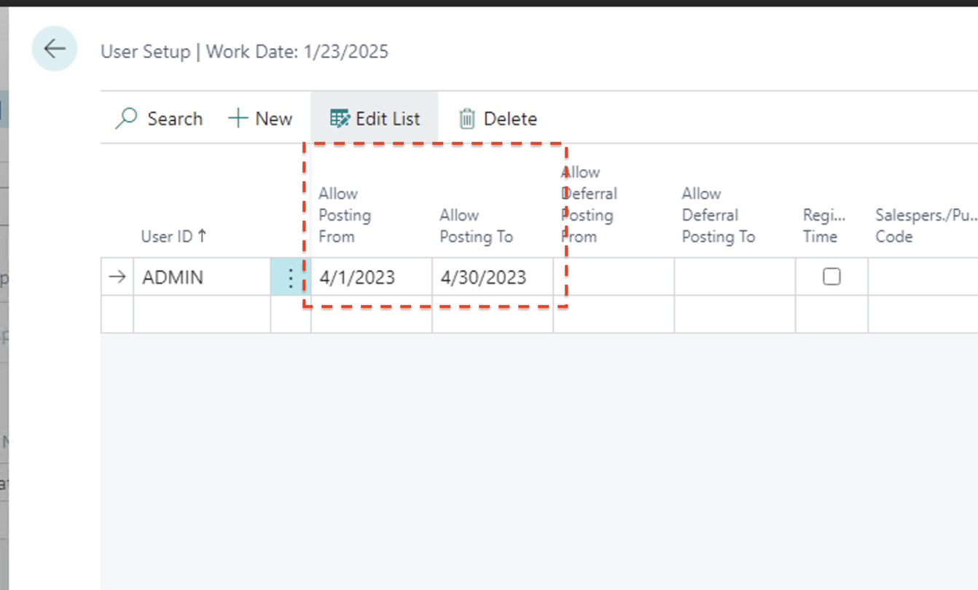
Task: Click the empty User ID cell below ADMIN
Action: pos(200,315)
